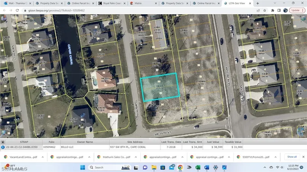Viewport: 307px width, 172px height.
Task: Click the Chrome Update button
Action: (x=295, y=10)
